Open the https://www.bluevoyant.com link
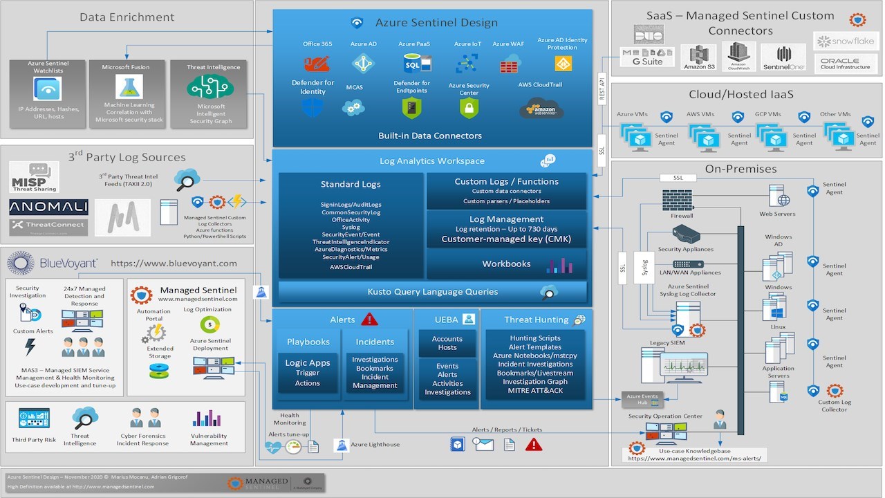The height and width of the screenshot is (498, 885). point(174,264)
